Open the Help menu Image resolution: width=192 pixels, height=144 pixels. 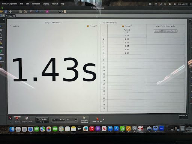pyautogui.click(x=63, y=4)
